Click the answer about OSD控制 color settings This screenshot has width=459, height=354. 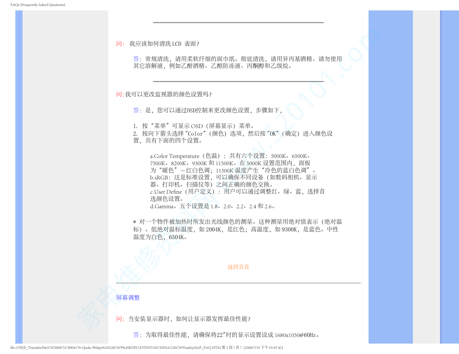click(208, 110)
